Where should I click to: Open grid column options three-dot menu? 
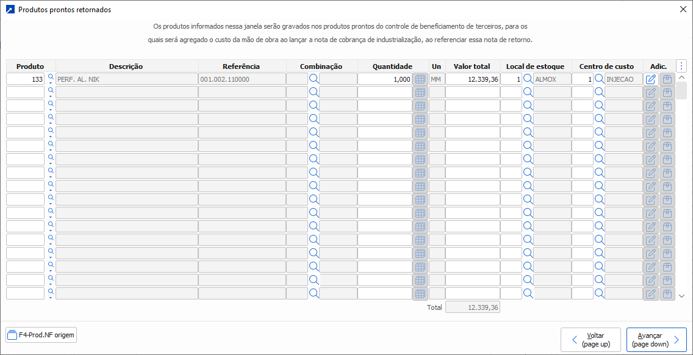coord(682,66)
